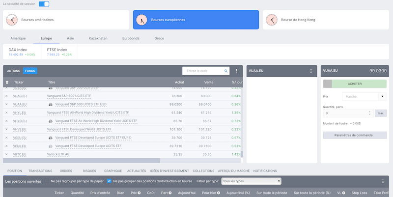The height and width of the screenshot is (197, 393).
Task: Click the VanEck ETP AG title link
Action: tap(58, 154)
